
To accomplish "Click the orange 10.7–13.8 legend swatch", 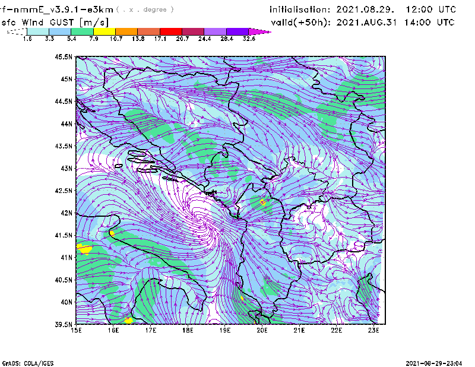I will [x=126, y=31].
